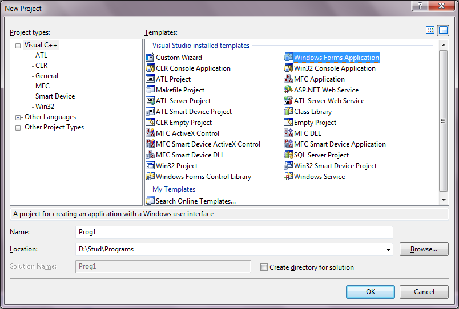This screenshot has height=309, width=459.
Task: Click the MFC Smart Device DLL icon
Action: 150,154
